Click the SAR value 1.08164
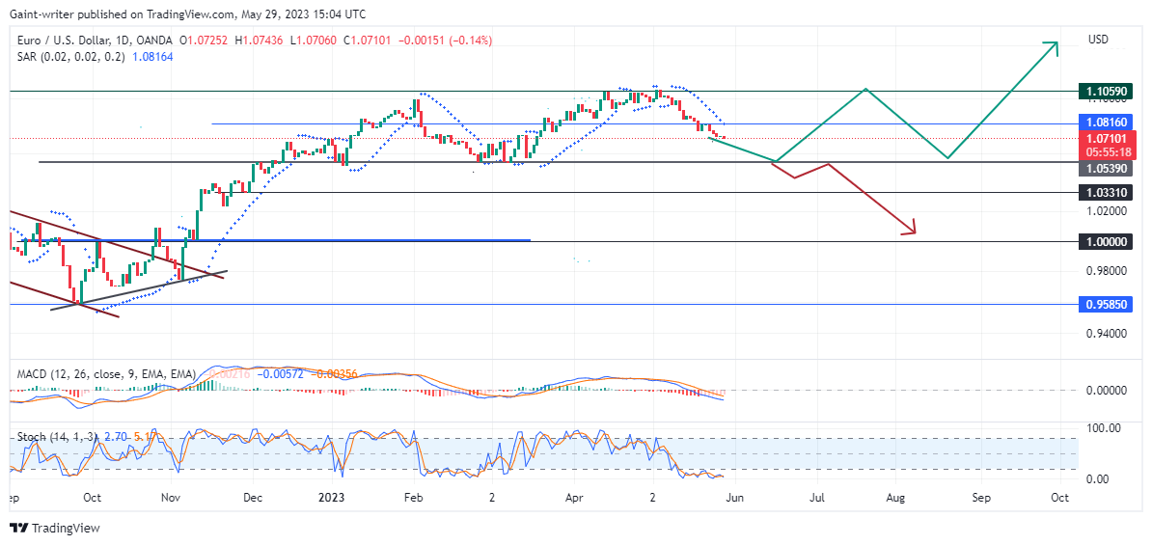 tap(151, 57)
